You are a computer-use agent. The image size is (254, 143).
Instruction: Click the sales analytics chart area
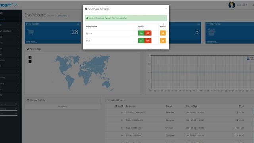coord(202,72)
